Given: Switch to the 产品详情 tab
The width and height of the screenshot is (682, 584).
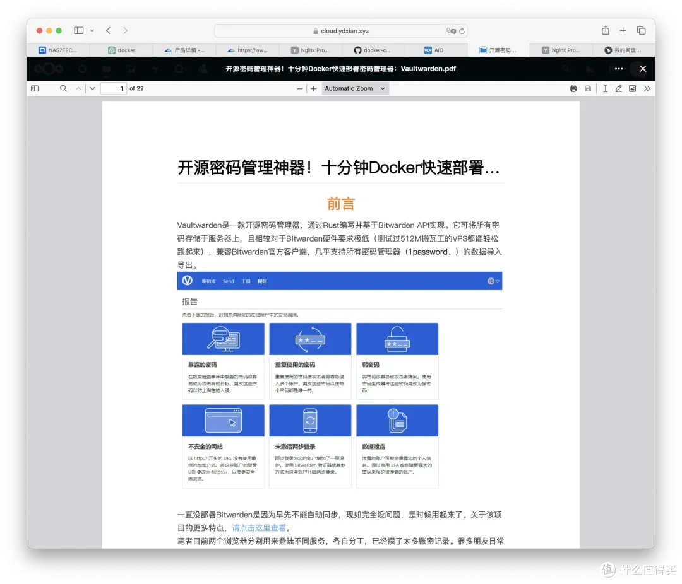Looking at the screenshot, I should (184, 50).
